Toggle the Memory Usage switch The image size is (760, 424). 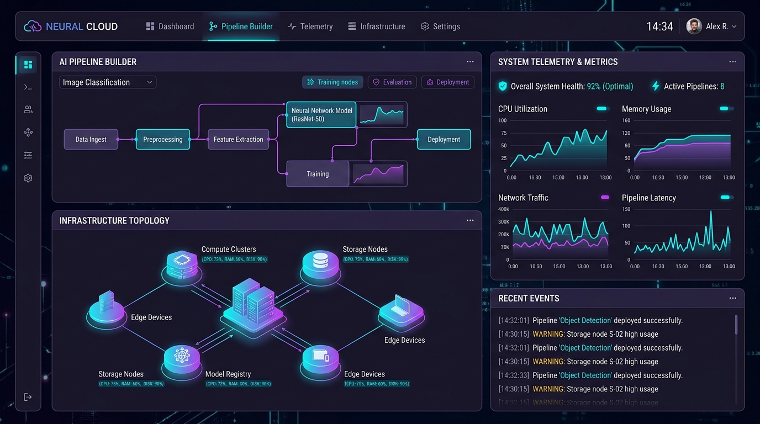tap(727, 109)
